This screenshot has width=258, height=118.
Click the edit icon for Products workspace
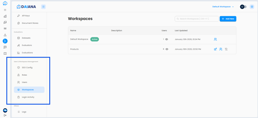pos(215,49)
